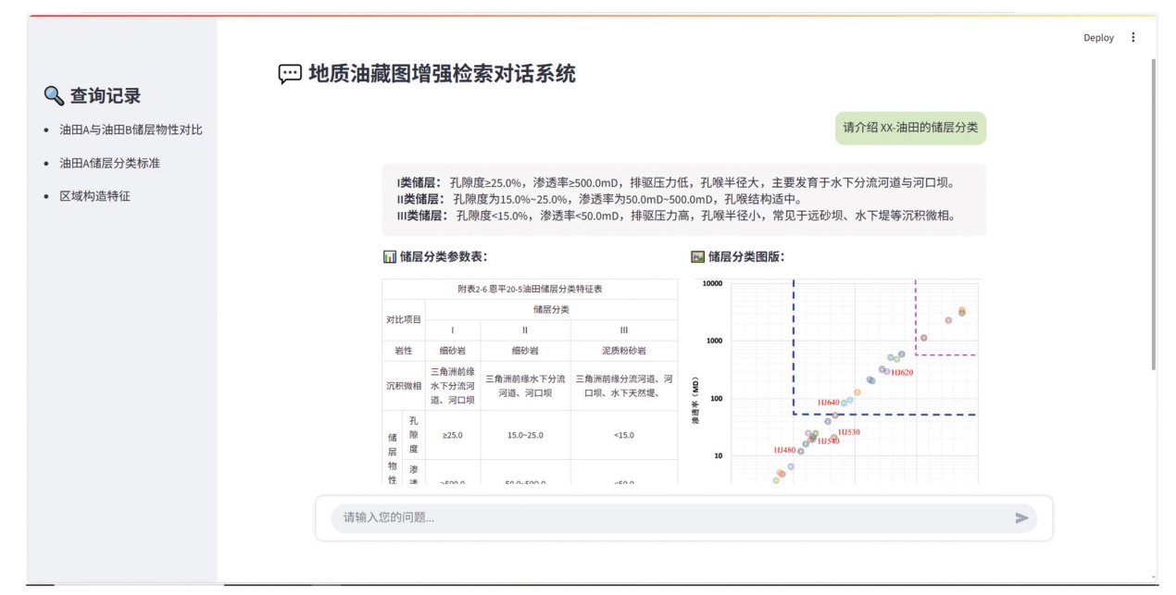The height and width of the screenshot is (595, 1176).
Task: Click the user message 请介绍 XX-油田的储层分类
Action: (x=909, y=128)
